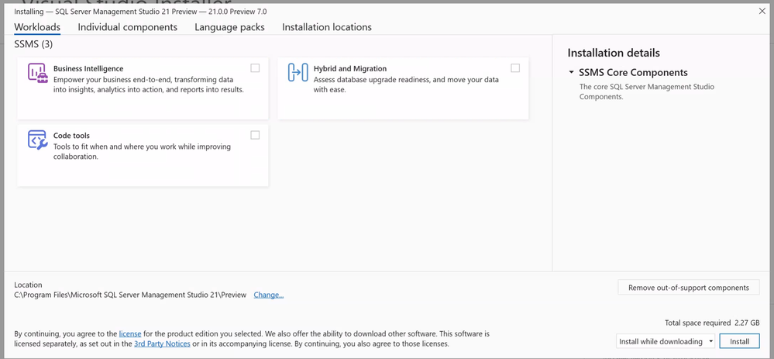Switch to the Workloads tab
The height and width of the screenshot is (359, 774).
(37, 27)
